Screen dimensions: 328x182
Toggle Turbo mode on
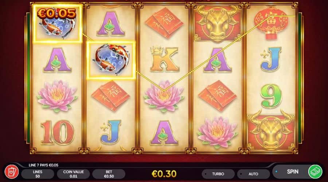[x=218, y=174]
